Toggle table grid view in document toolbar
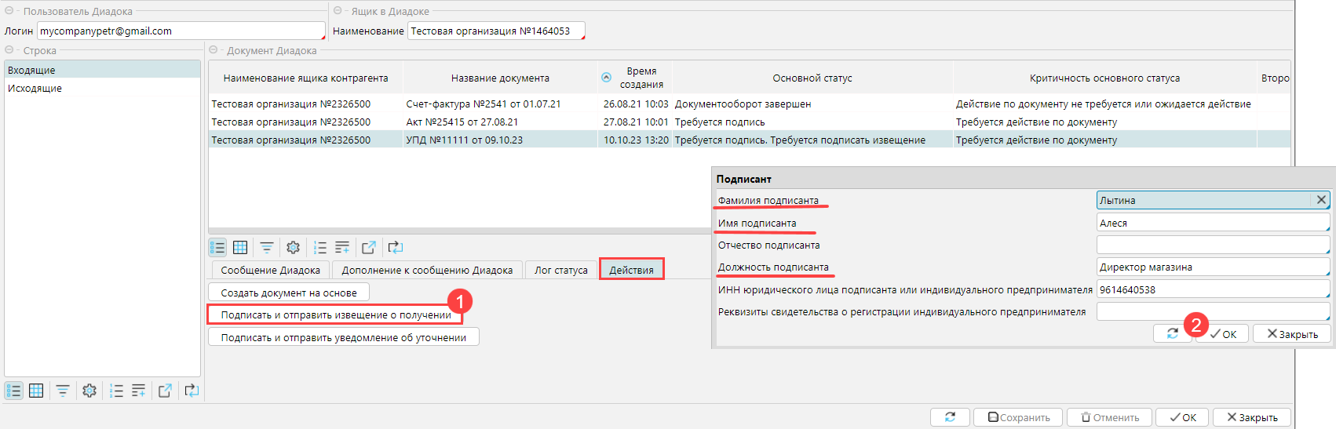The height and width of the screenshot is (429, 1336). pyautogui.click(x=240, y=248)
